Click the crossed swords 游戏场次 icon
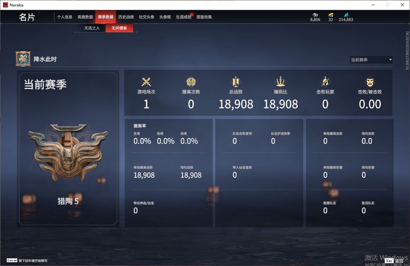The height and width of the screenshot is (266, 410). click(146, 82)
